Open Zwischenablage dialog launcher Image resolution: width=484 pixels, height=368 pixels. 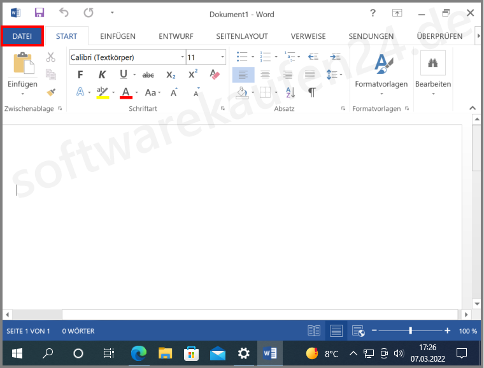60,108
